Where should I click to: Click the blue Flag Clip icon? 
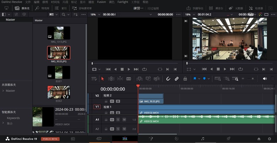(x=195, y=79)
